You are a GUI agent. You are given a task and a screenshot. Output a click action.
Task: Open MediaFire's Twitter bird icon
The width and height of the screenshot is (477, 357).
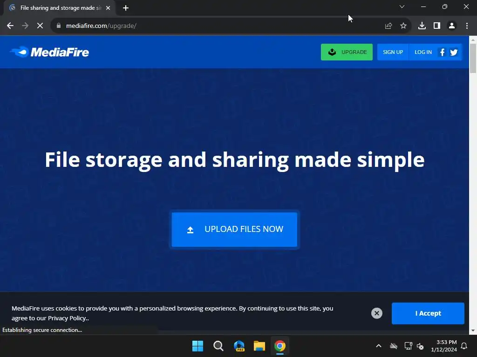[454, 52]
